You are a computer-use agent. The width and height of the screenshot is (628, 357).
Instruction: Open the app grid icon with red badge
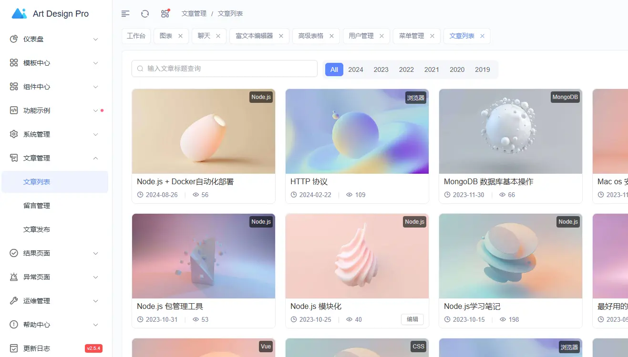(165, 13)
